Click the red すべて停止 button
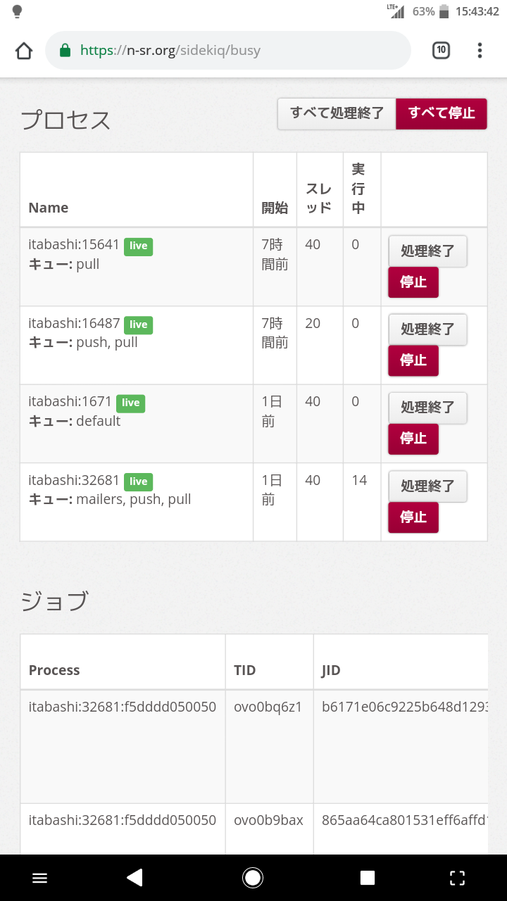 442,113
